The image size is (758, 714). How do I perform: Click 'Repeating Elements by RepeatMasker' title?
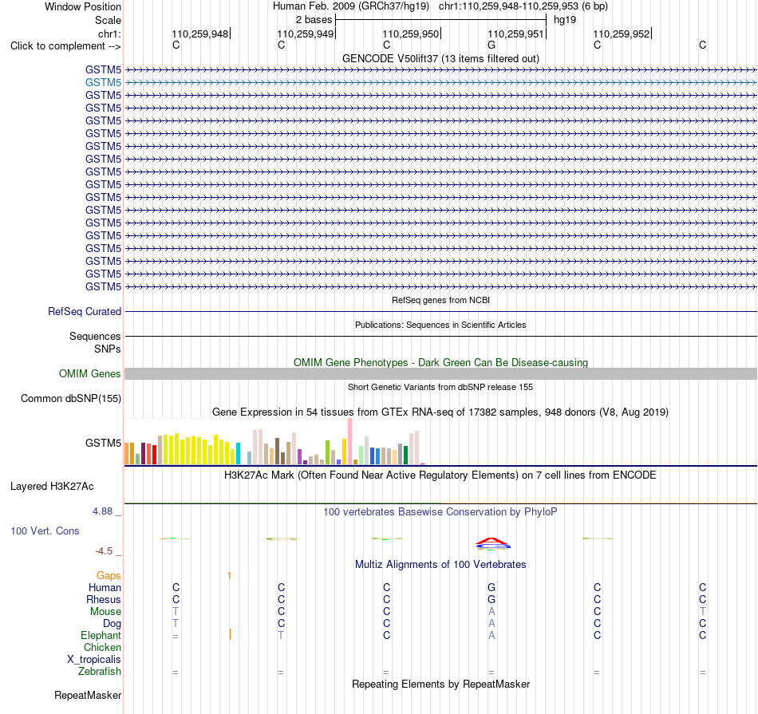pyautogui.click(x=440, y=684)
